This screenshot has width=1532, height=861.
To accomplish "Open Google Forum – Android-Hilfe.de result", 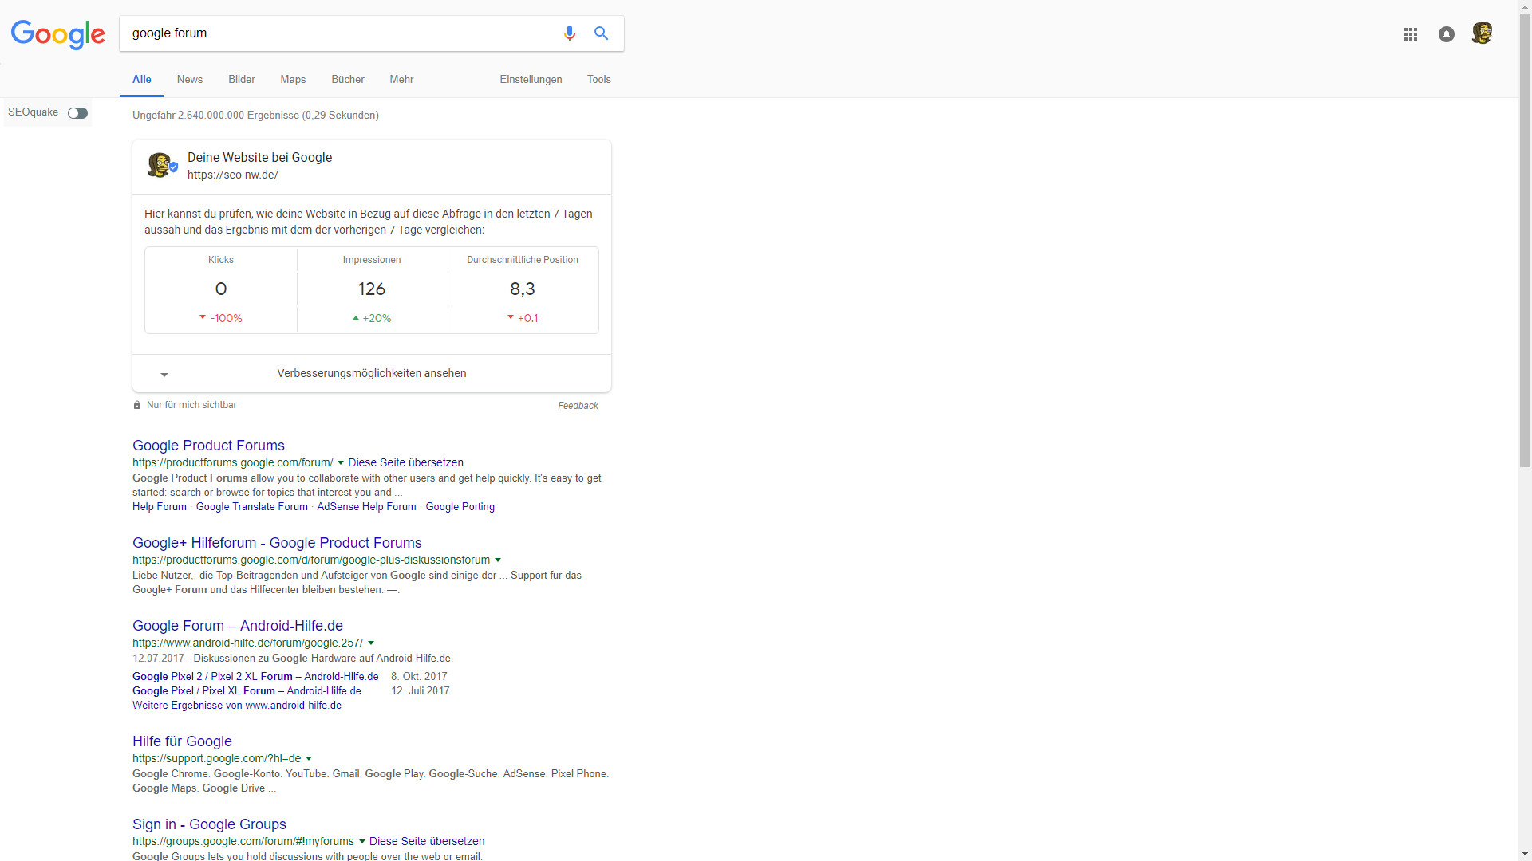I will click(x=238, y=626).
